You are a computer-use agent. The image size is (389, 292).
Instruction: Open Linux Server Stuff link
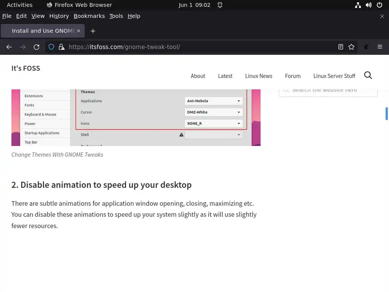click(x=334, y=76)
